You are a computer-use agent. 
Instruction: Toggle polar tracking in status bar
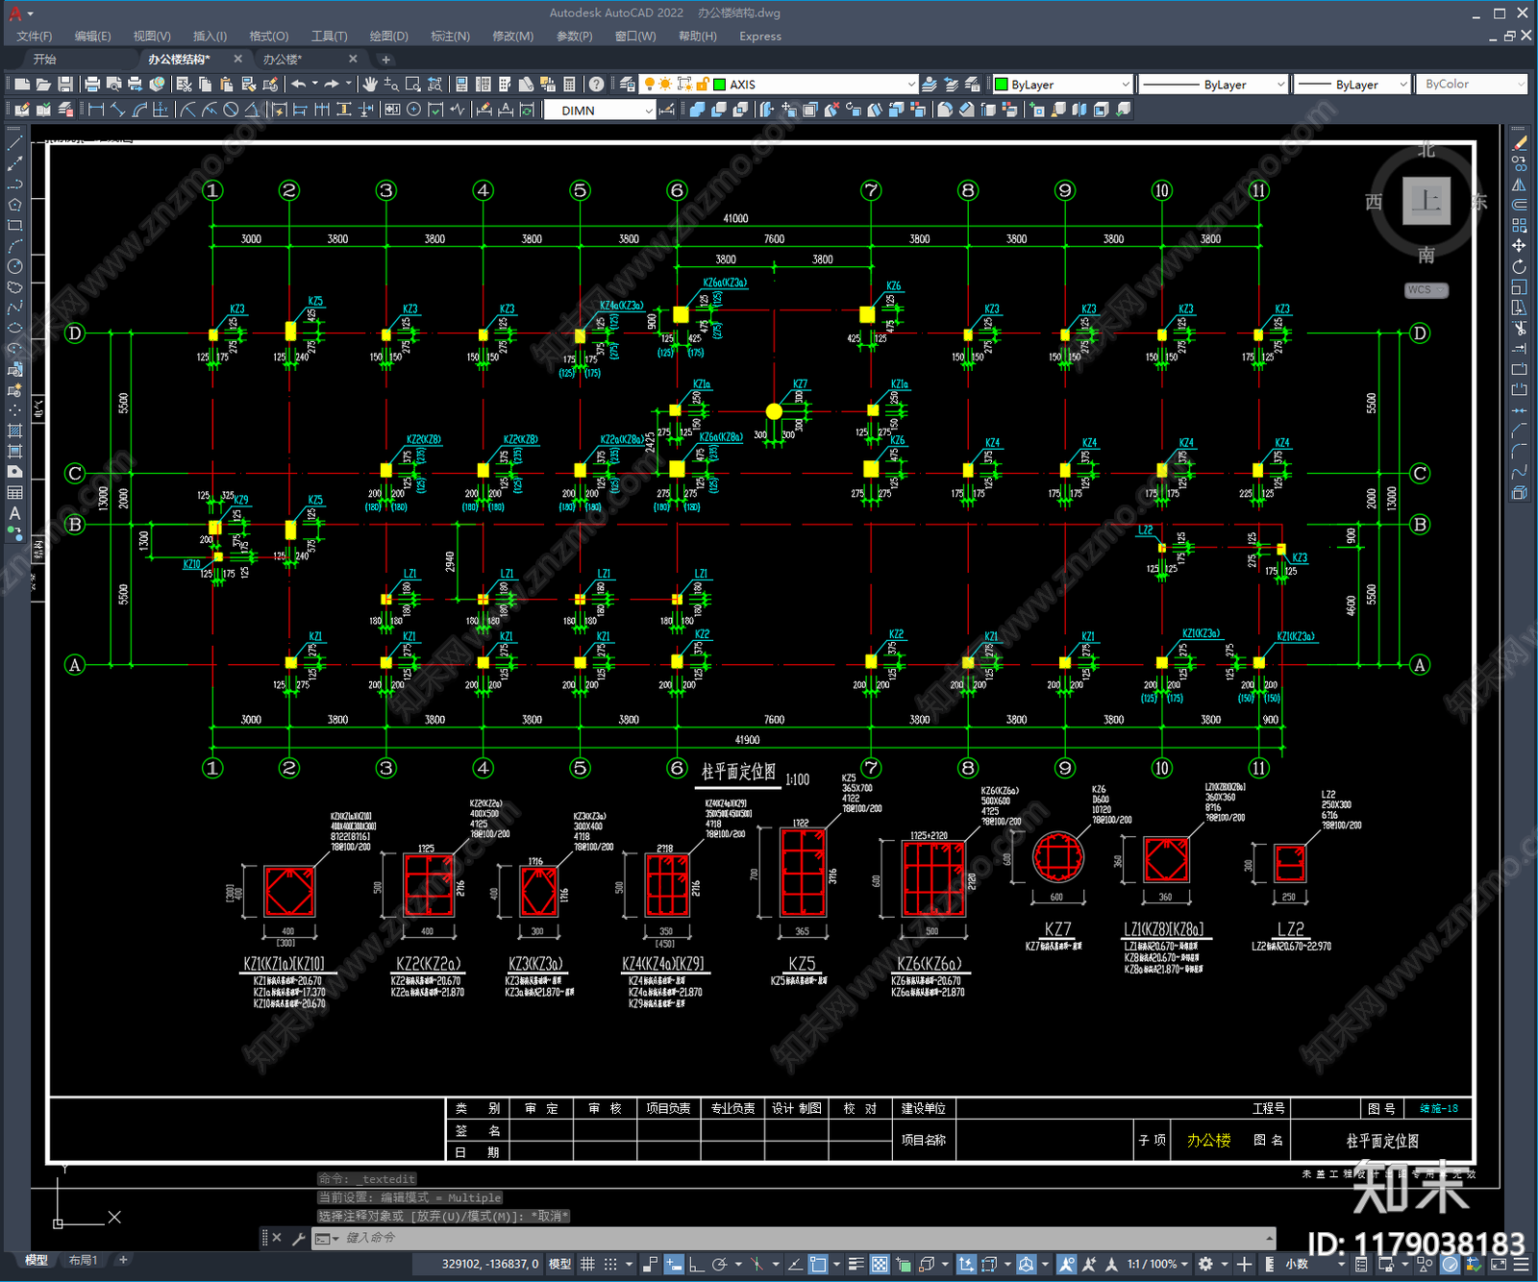tap(719, 1265)
